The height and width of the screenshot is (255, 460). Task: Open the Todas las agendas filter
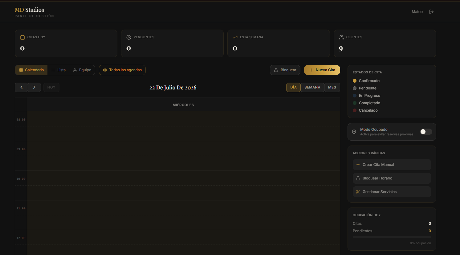coord(122,70)
